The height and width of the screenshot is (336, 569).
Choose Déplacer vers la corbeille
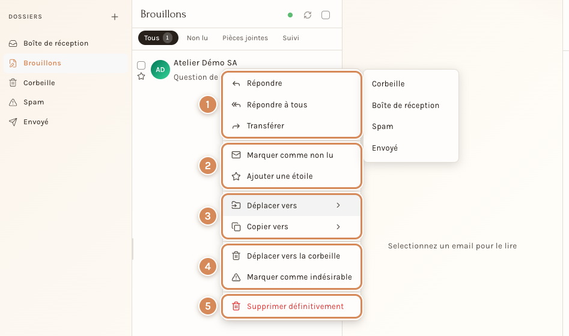click(292, 256)
